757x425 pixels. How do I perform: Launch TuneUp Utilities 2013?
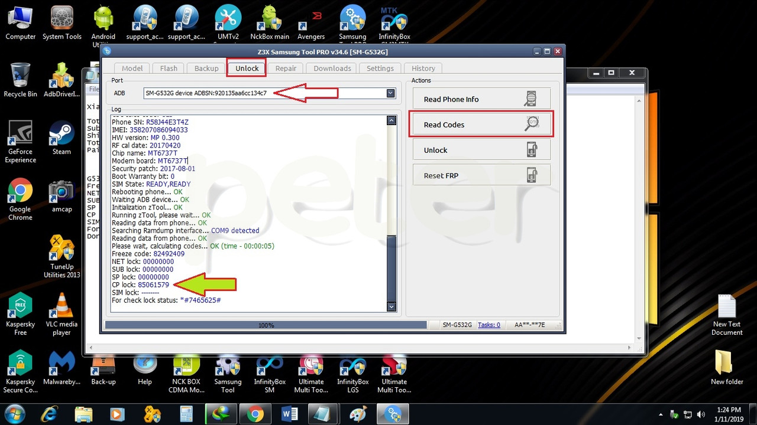(x=62, y=257)
